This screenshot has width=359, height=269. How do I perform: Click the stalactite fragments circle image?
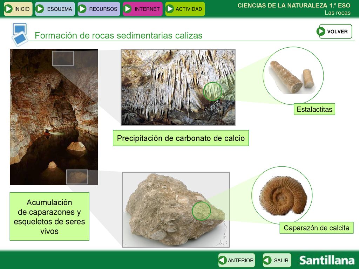(x=293, y=76)
